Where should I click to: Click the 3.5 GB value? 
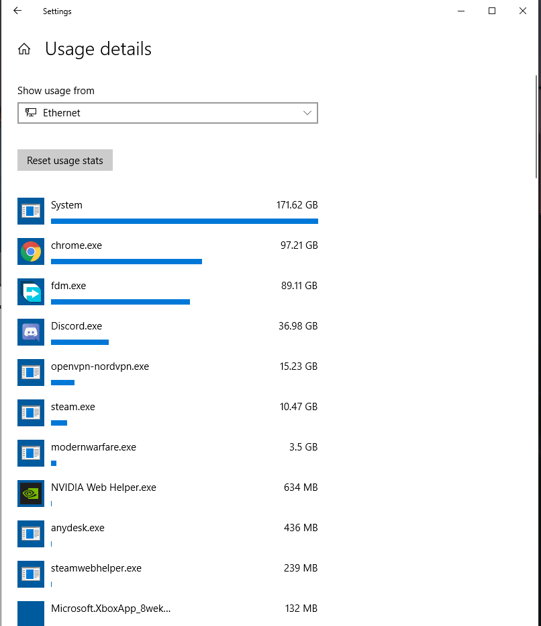303,446
